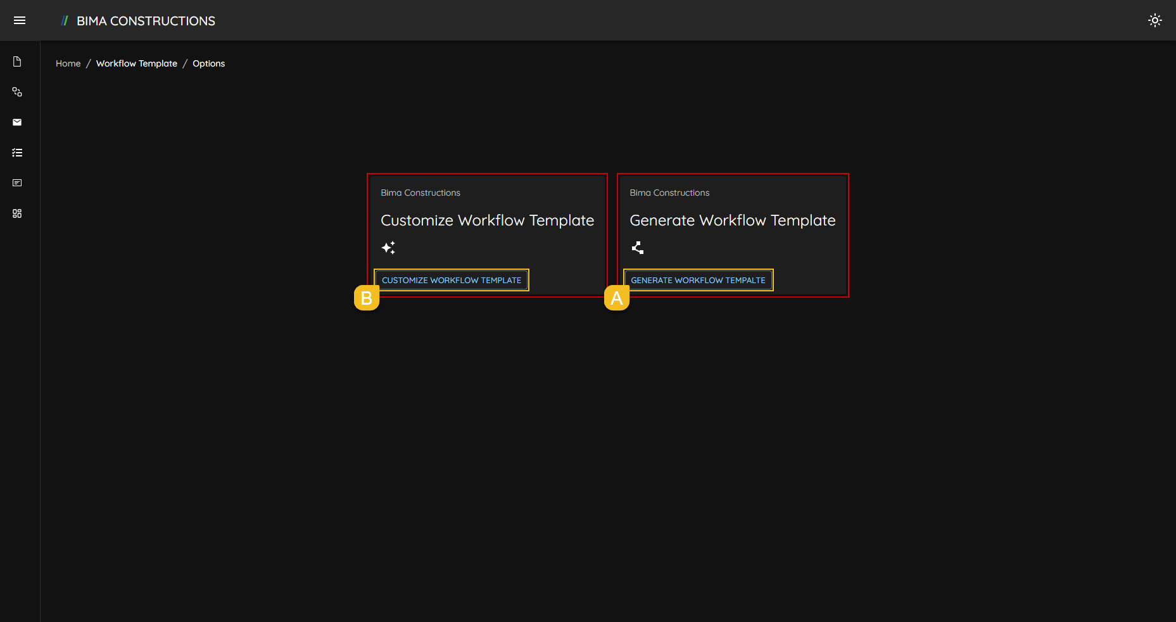Click the sparkle icon on Customize Workflow Template card
Screen dimensions: 1176x622
[x=388, y=248]
